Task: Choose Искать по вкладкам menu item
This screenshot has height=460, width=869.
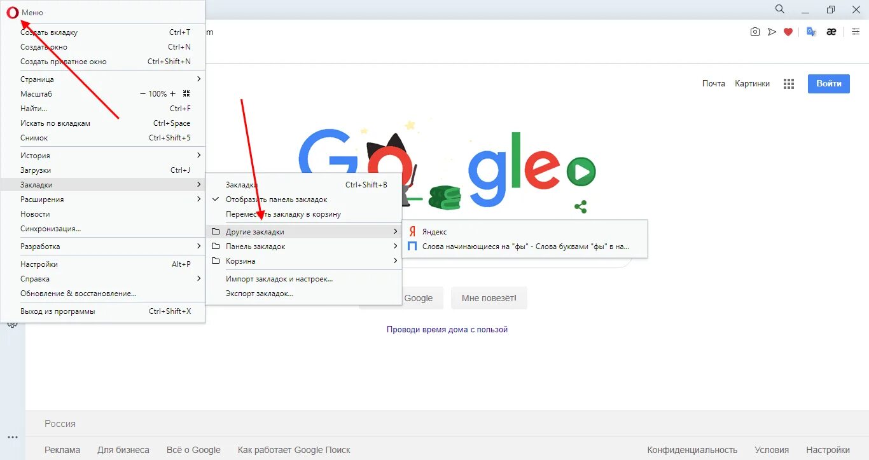Action: pyautogui.click(x=103, y=123)
